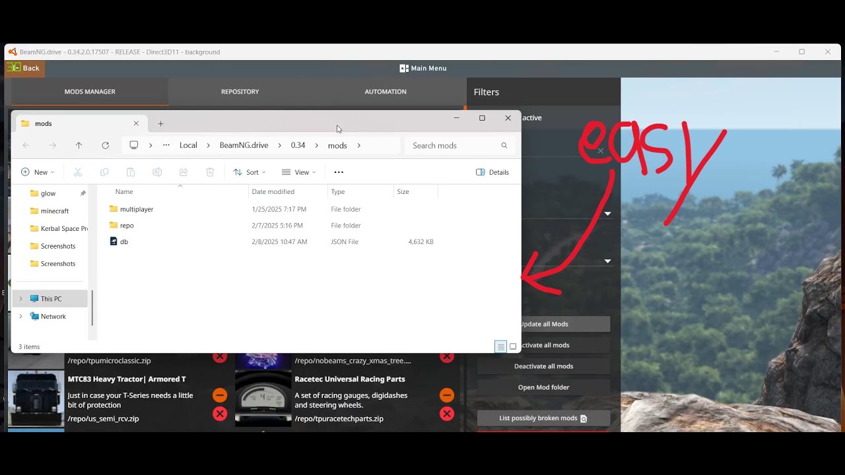Switch to details list view icon
Screen dimensions: 845x475
pyautogui.click(x=501, y=346)
